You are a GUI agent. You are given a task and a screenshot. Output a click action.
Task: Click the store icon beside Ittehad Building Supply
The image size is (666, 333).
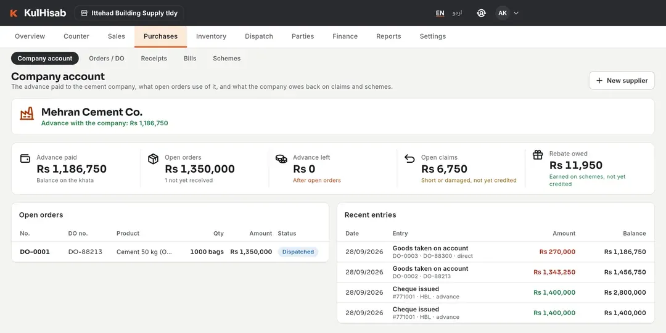(84, 13)
